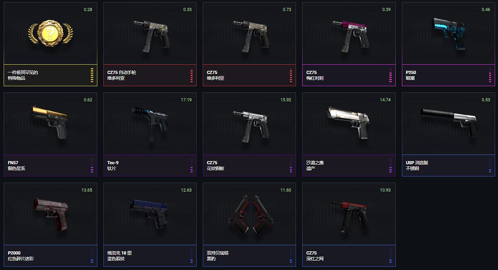Click the purple rarity bars on Tec-9 钛片
Viewport: 498px width, 270px height.
[x=191, y=165]
